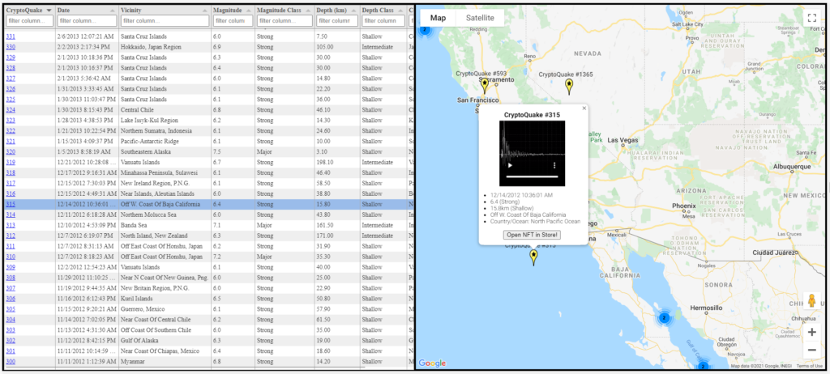The width and height of the screenshot is (830, 374).
Task: Sort by the Magnitude column arrow
Action: coord(248,11)
